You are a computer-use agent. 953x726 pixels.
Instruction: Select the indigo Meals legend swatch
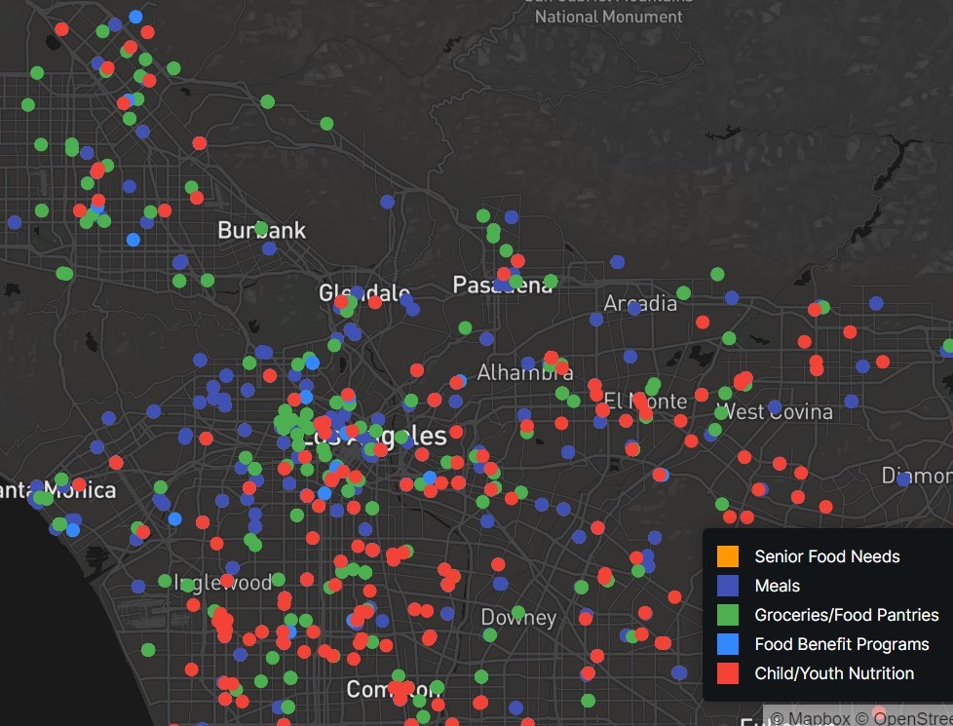(x=727, y=586)
